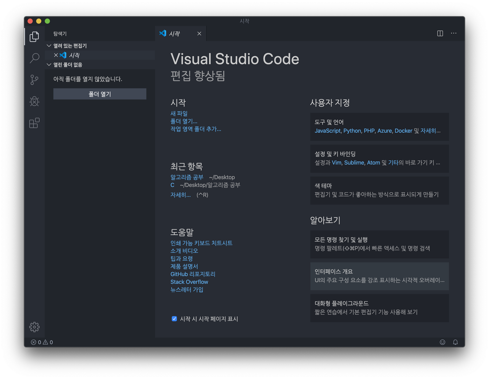Viewport: 489px width, 379px height.
Task: Open the GitHub 리포지토리 link
Action: tap(193, 274)
